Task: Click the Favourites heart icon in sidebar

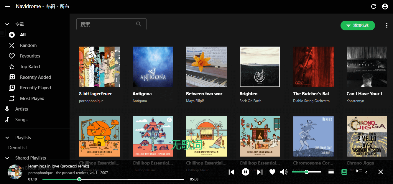Action: coord(12,56)
